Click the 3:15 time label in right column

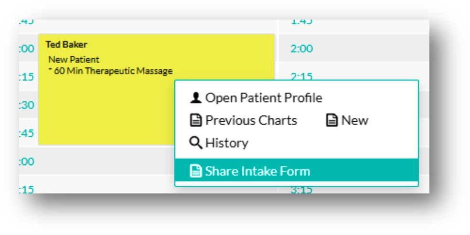coord(301,190)
